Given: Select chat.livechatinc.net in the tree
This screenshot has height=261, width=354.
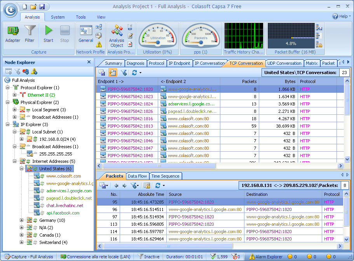Looking at the screenshot, I should pyautogui.click(x=65, y=206).
